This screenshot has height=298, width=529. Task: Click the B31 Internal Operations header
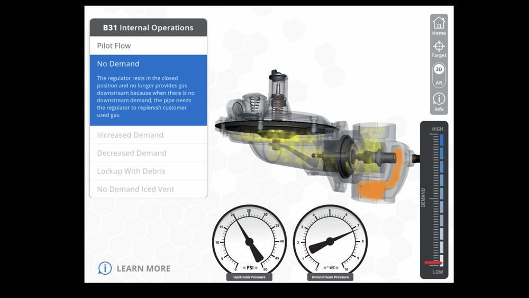pos(149,28)
